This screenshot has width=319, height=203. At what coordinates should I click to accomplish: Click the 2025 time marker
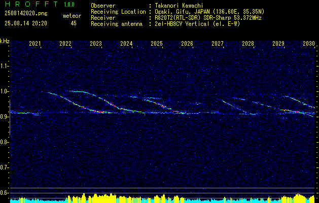(157, 44)
